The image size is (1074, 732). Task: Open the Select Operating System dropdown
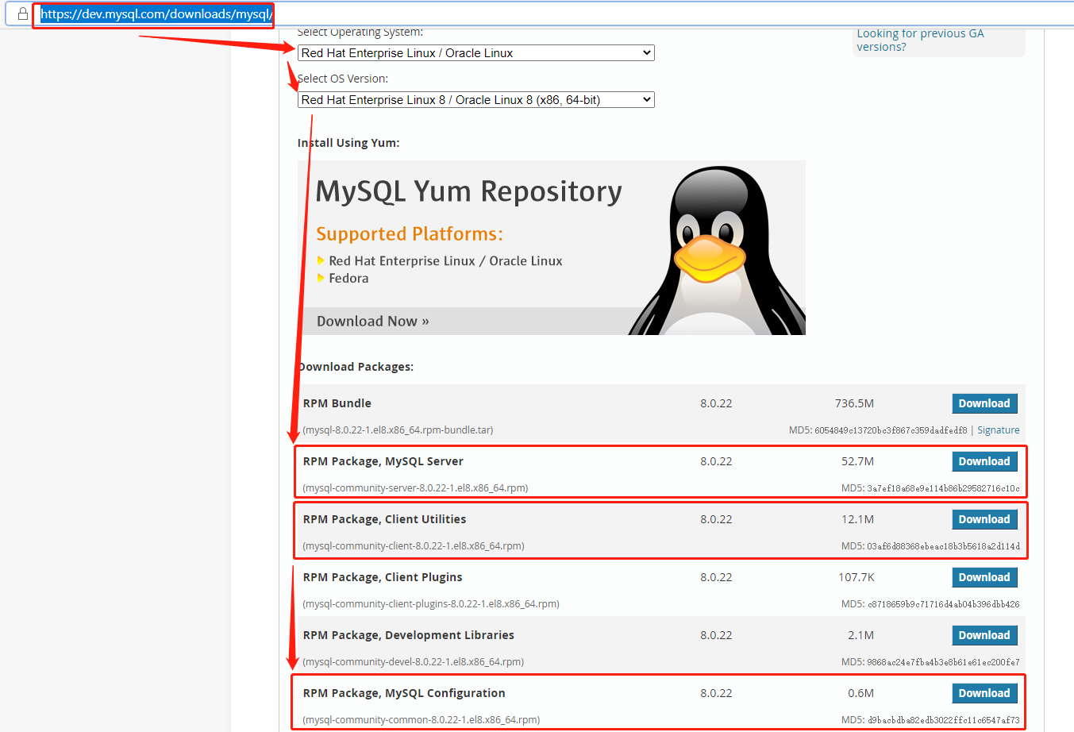coord(476,53)
